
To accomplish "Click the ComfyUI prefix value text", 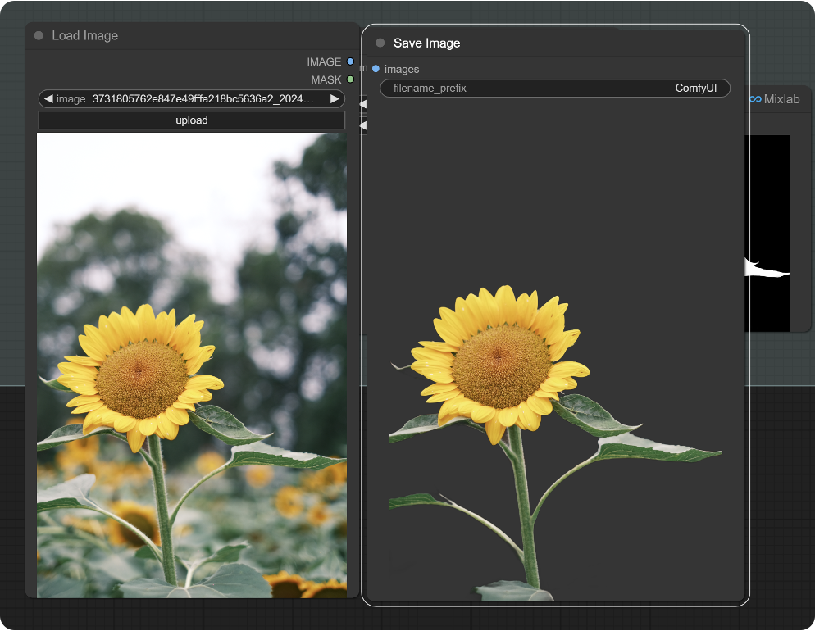I will coord(696,88).
